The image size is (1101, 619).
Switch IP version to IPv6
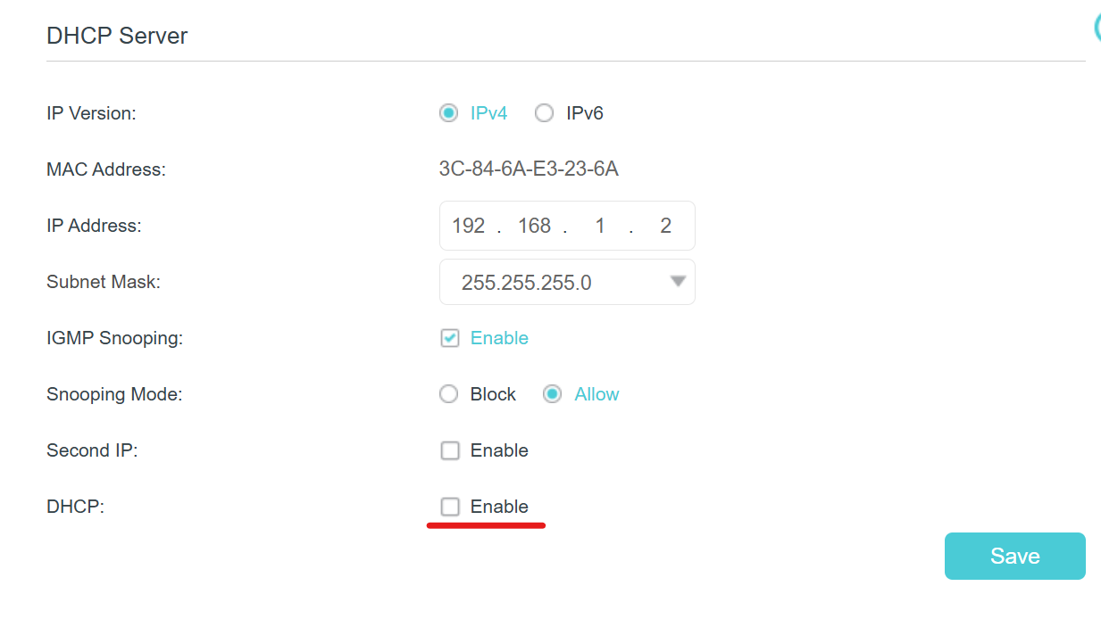[x=544, y=113]
